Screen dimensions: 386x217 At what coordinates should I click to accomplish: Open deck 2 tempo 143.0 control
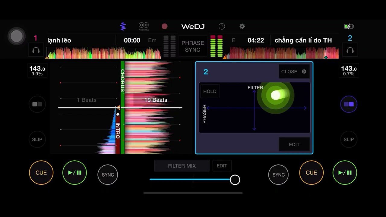[x=349, y=71]
